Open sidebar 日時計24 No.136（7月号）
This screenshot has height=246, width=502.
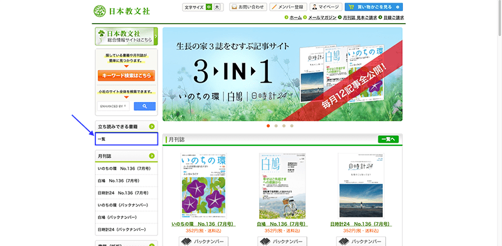tap(127, 193)
